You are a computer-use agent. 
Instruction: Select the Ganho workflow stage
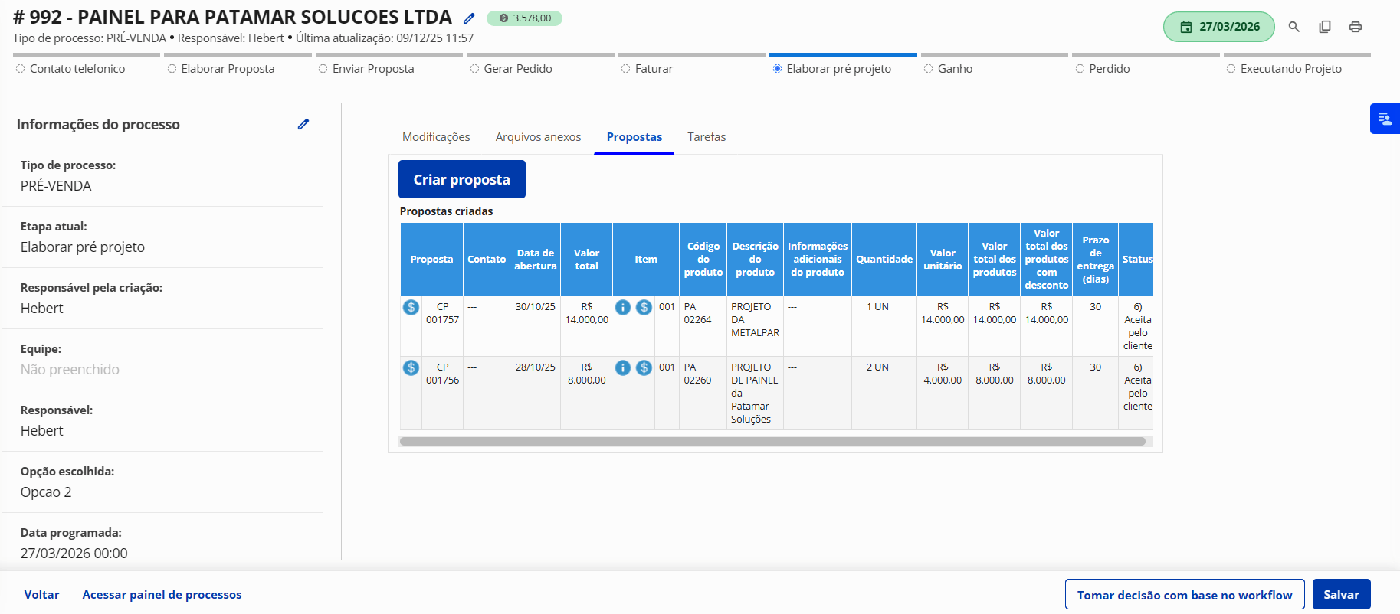click(954, 69)
